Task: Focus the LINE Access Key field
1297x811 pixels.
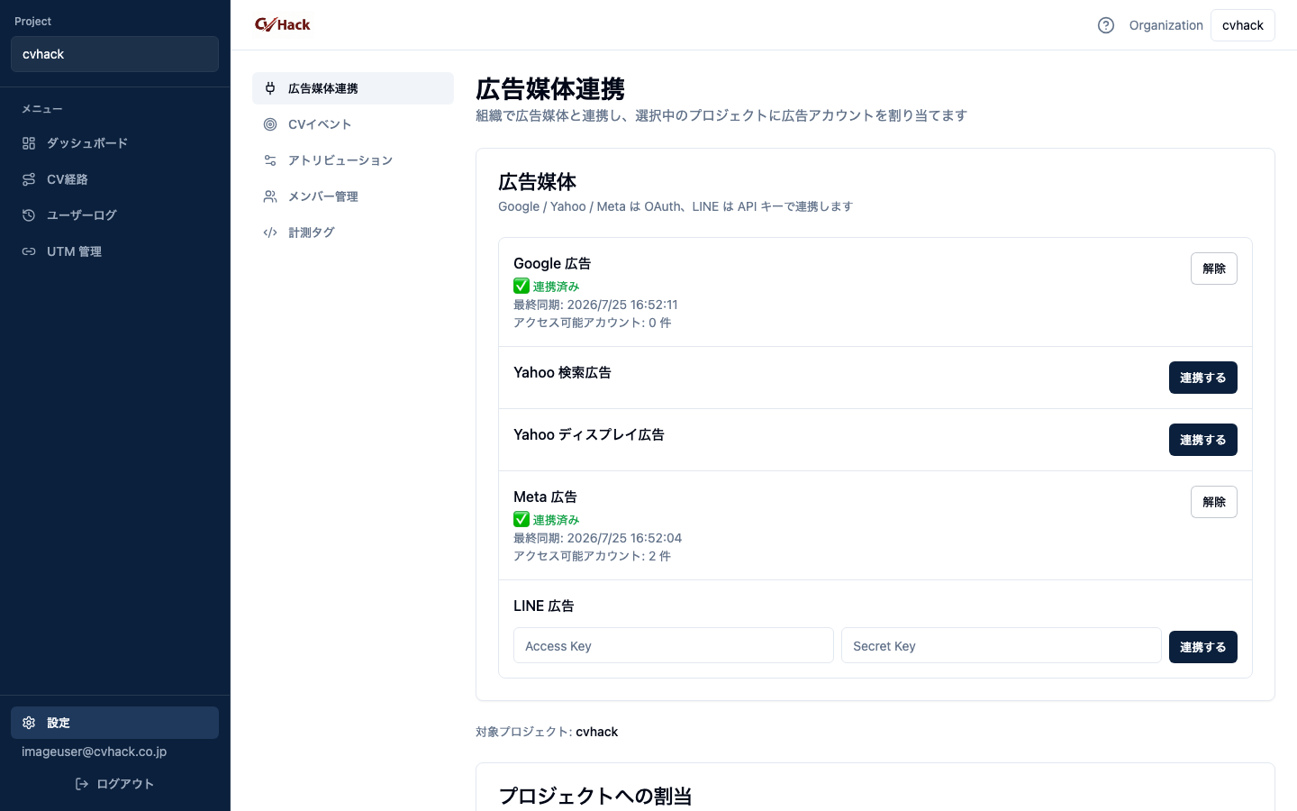Action: coord(674,645)
